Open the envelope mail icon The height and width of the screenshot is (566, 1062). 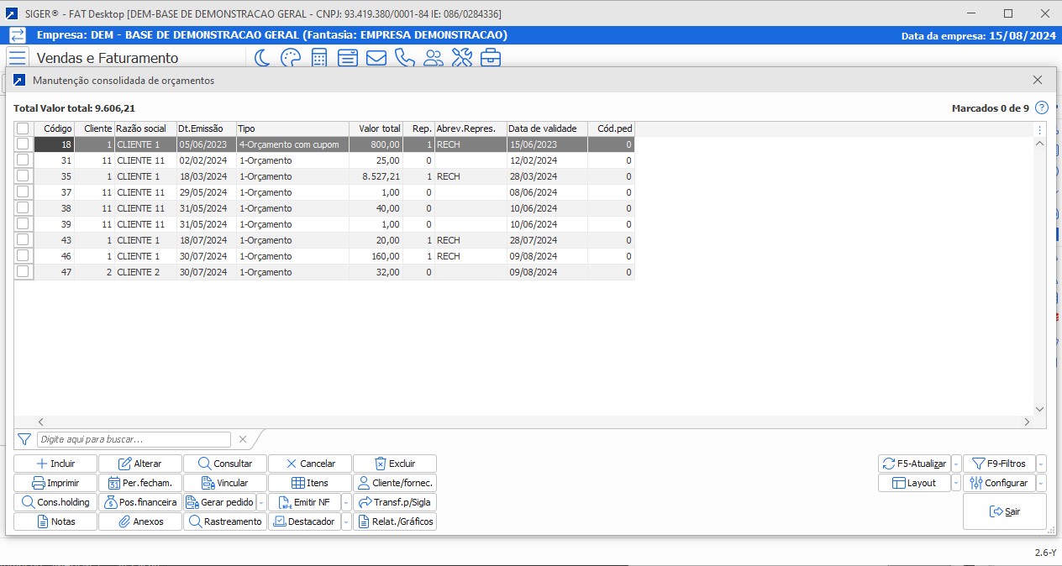(376, 58)
